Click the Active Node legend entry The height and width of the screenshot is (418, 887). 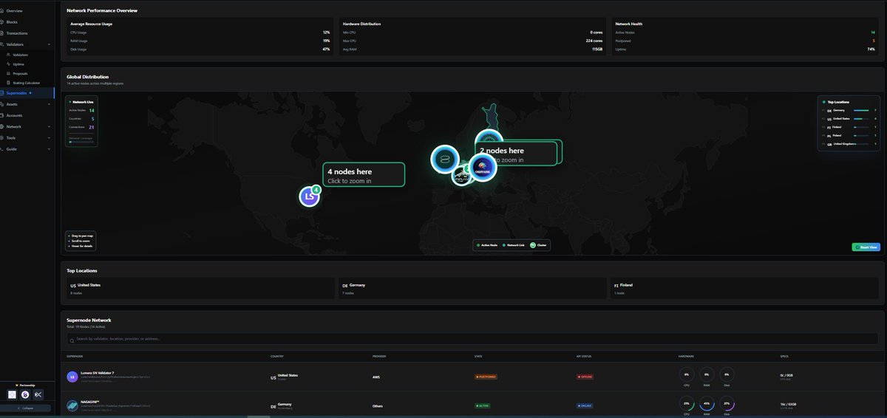point(487,244)
